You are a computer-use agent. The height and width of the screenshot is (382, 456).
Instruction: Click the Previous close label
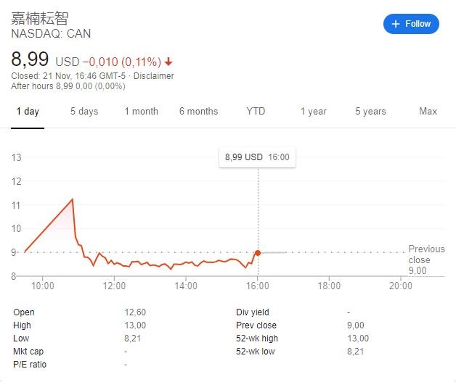pos(426,254)
